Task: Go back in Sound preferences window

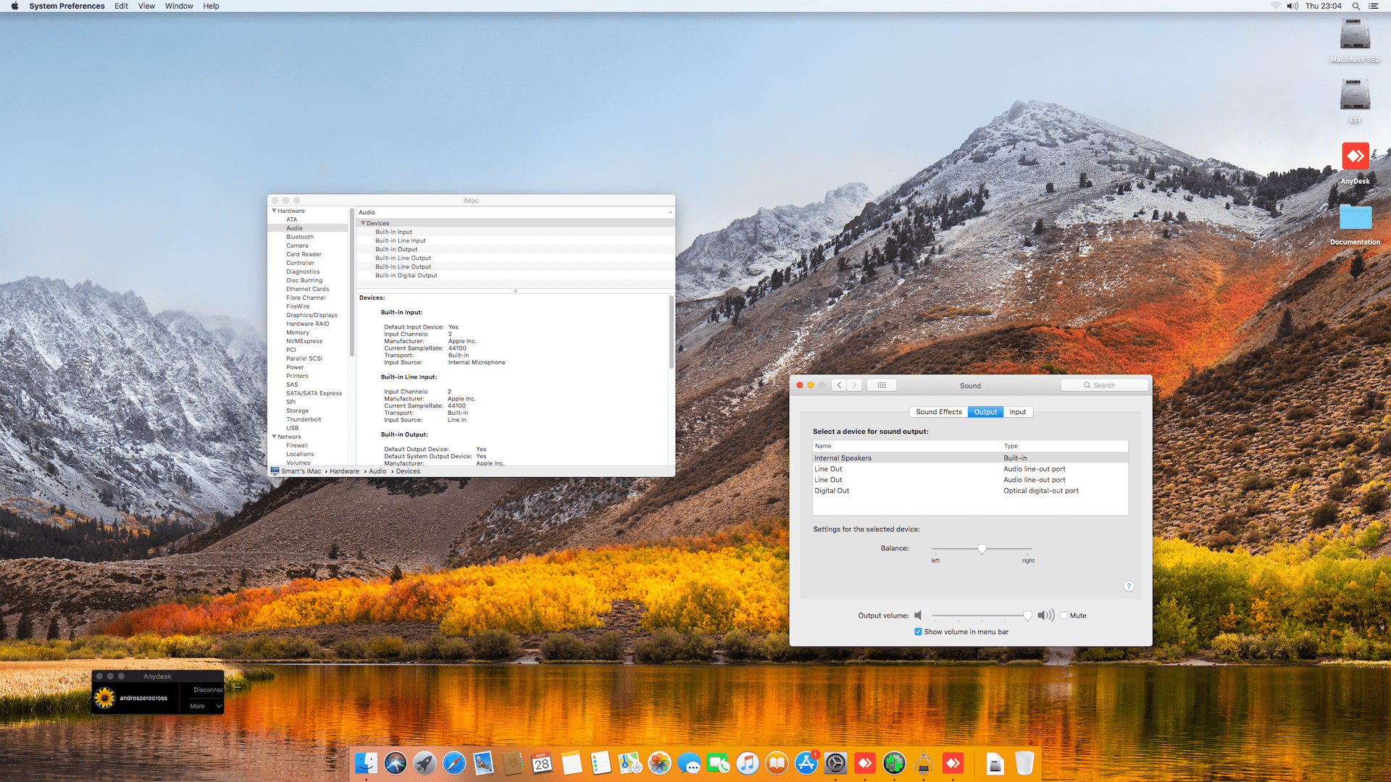Action: [839, 385]
